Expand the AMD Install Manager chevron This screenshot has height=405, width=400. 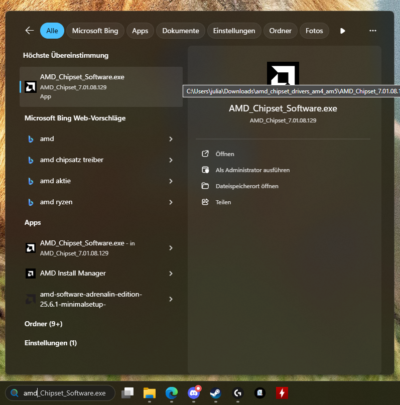tap(171, 274)
